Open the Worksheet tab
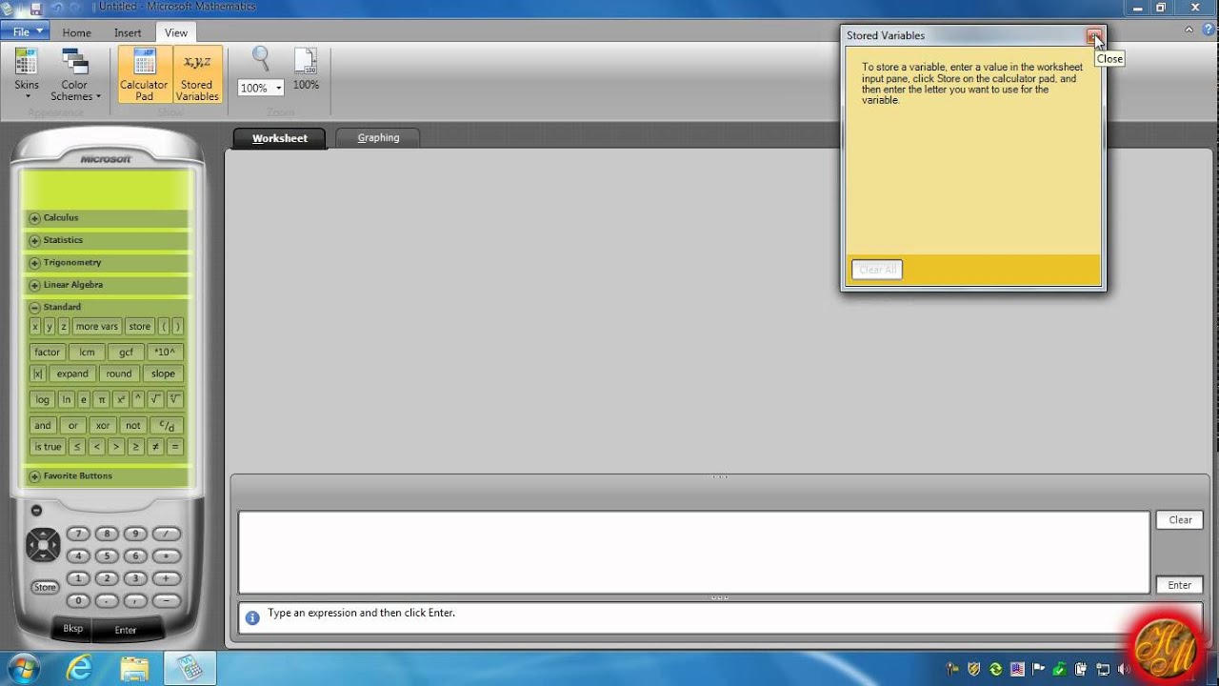The height and width of the screenshot is (686, 1219). [279, 138]
